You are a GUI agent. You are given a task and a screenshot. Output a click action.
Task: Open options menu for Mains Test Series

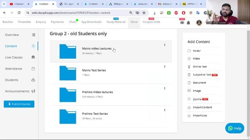[x=164, y=66]
